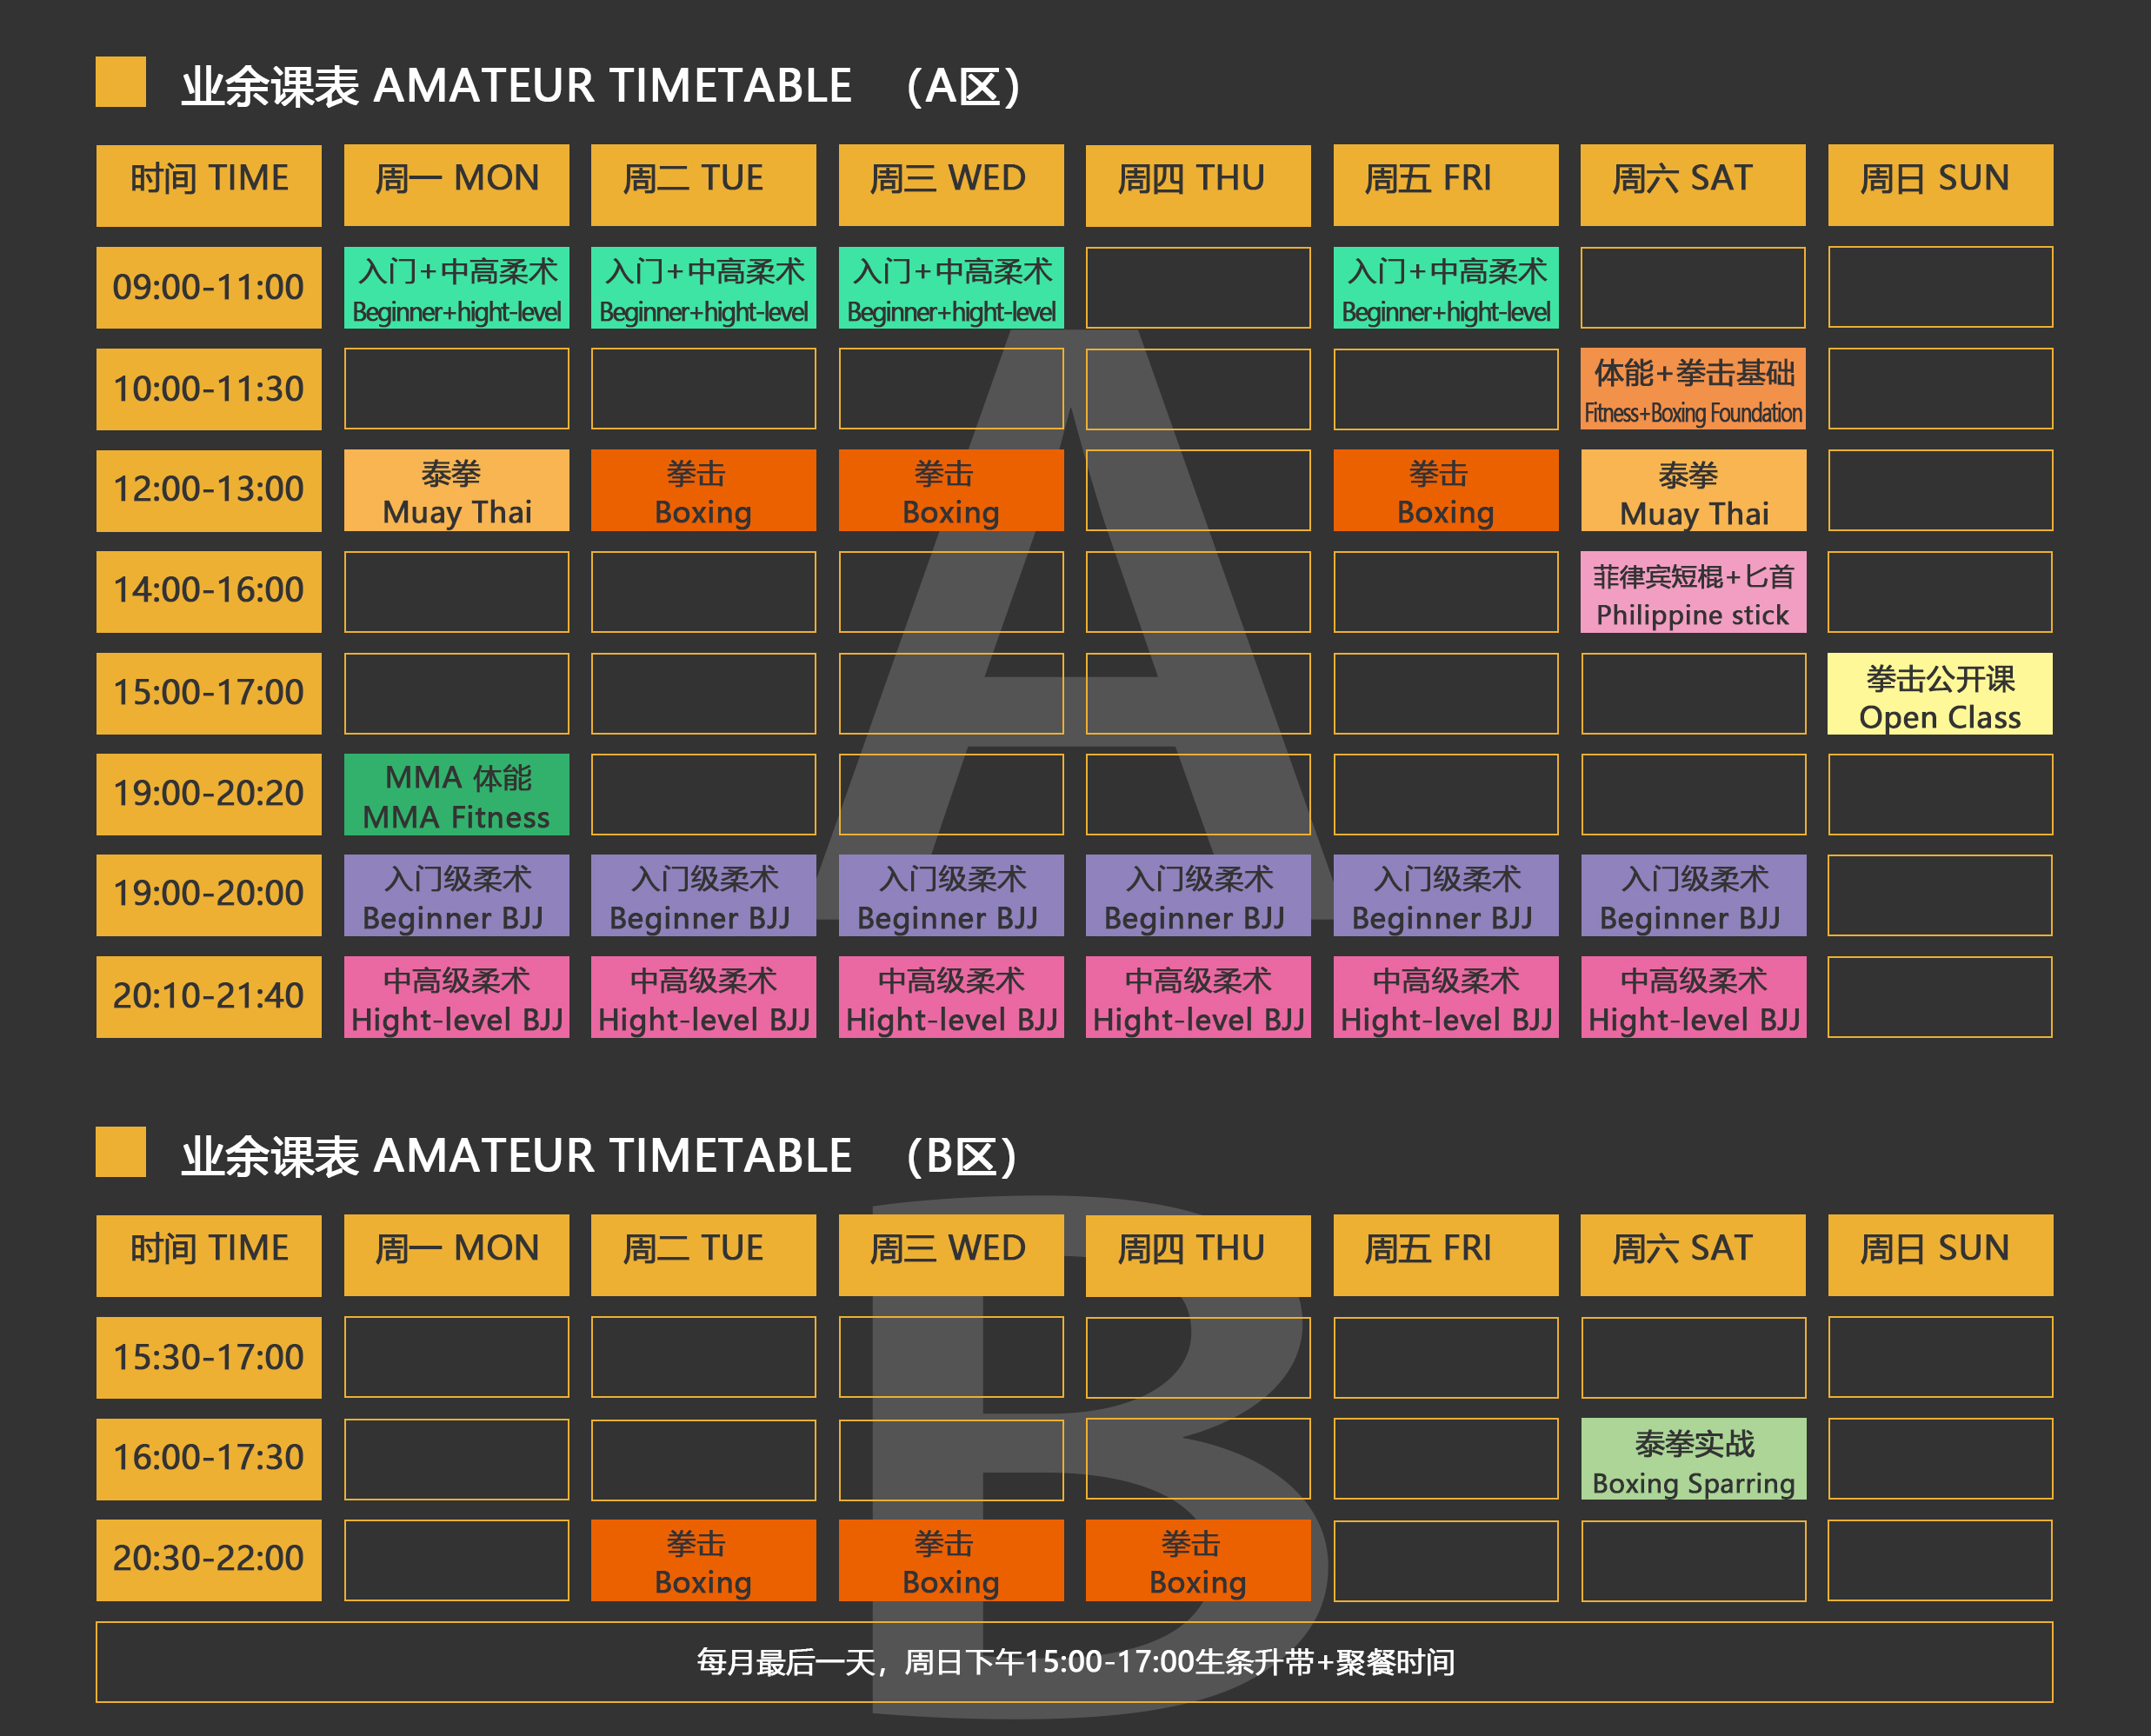Screen dimensions: 2151x1736
Task: Select Saturday Hight-level BJJ class
Action: coord(1693,997)
